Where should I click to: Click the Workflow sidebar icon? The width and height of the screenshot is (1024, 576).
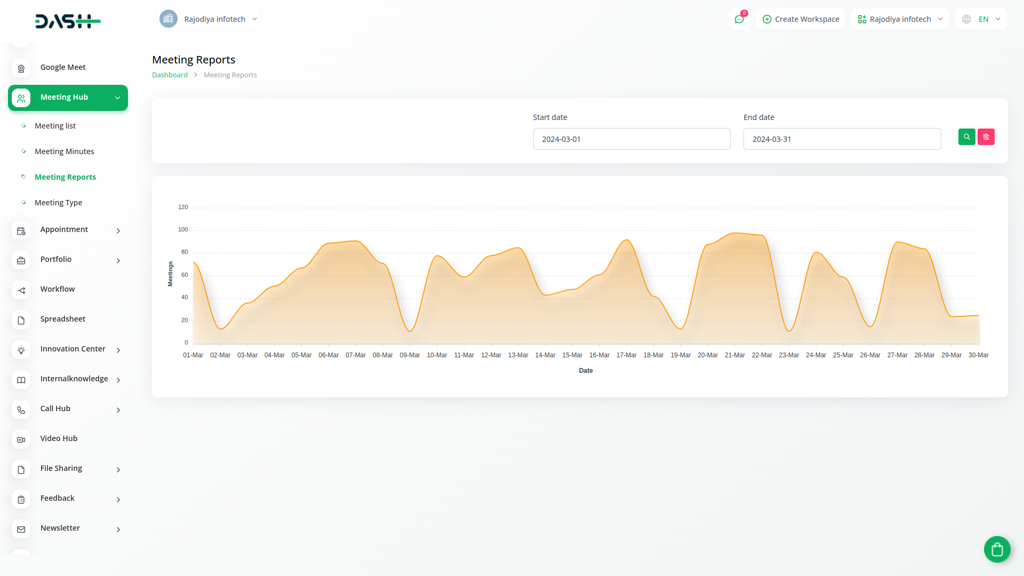[x=21, y=290]
